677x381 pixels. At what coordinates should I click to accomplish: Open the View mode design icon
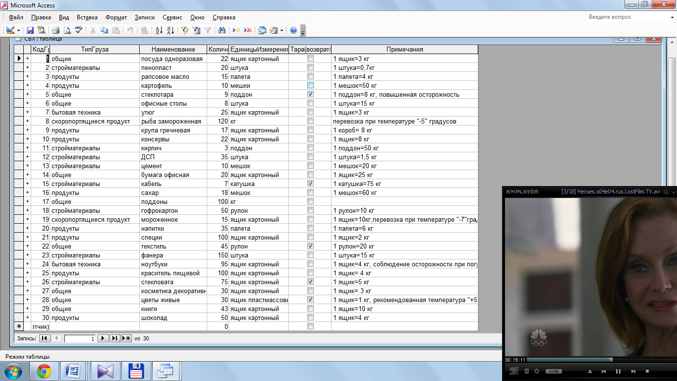(10, 30)
